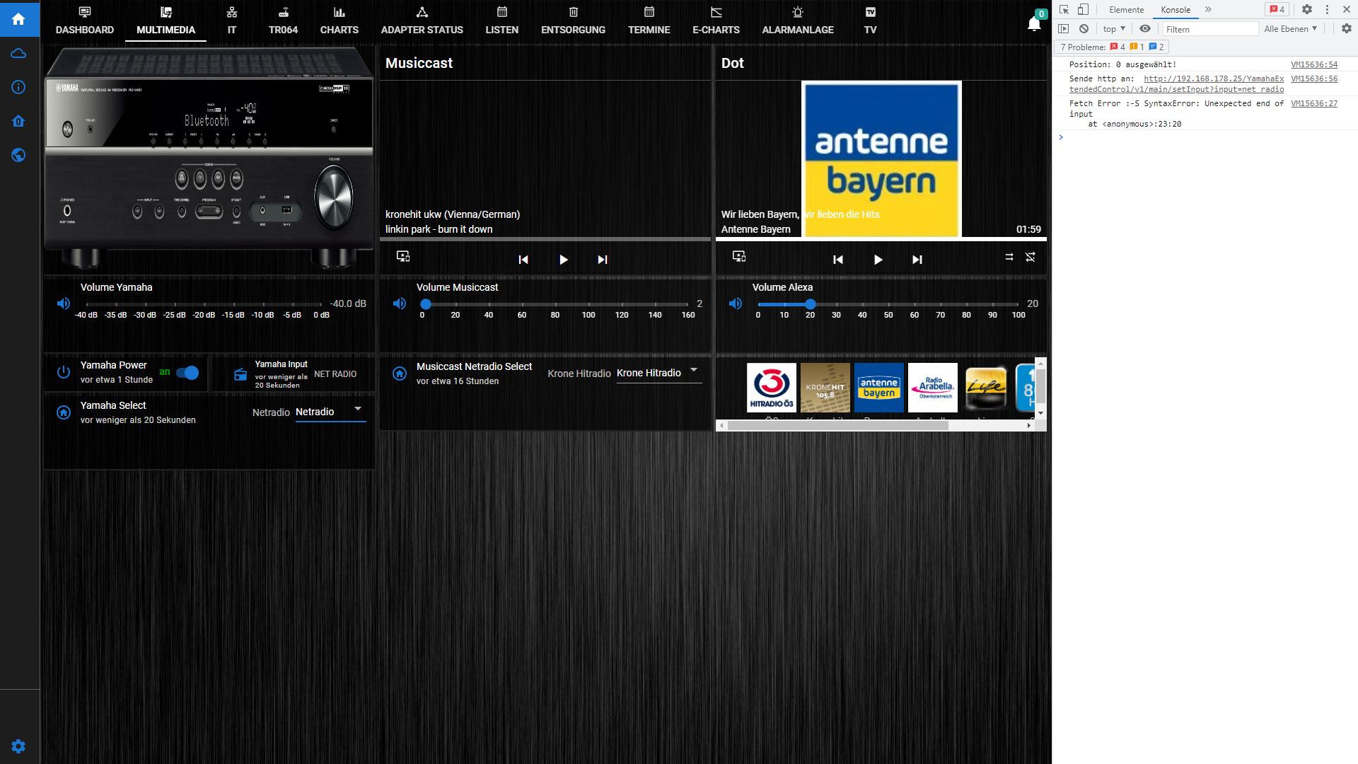Switch to DevTools Elemente tab
Image resolution: width=1358 pixels, height=764 pixels.
[1127, 9]
